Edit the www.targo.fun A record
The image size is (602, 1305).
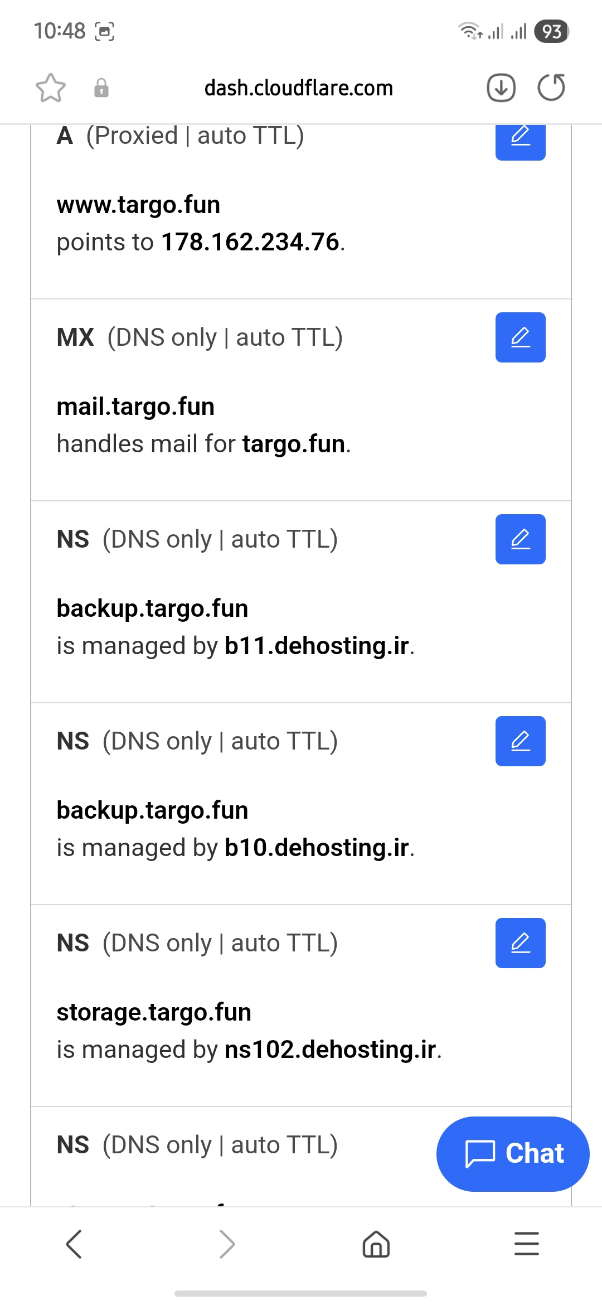(520, 139)
